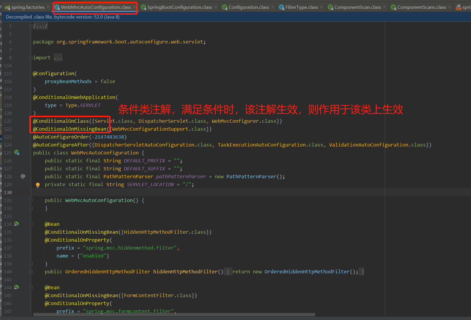Viewport: 471px width, 320px height.
Task: Click the DEFAULT_SUFFIX constant
Action: 144,169
